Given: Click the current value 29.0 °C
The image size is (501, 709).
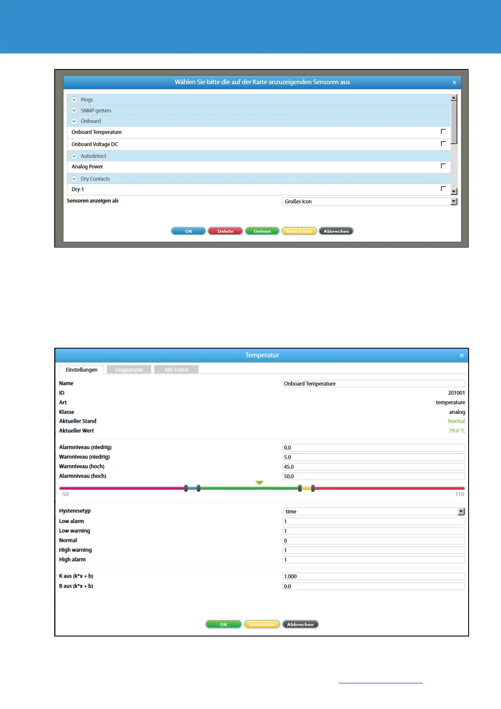Looking at the screenshot, I should point(457,431).
